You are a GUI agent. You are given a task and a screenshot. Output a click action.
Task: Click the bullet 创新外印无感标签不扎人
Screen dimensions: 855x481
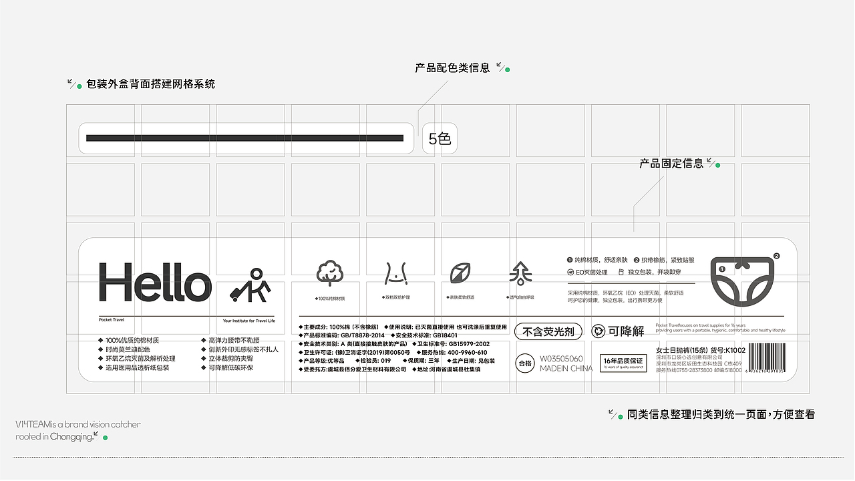click(x=239, y=349)
